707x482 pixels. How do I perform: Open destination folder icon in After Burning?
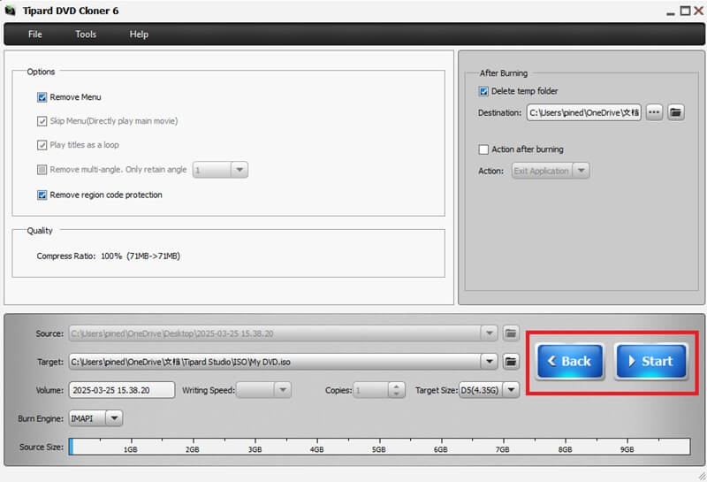coord(675,112)
